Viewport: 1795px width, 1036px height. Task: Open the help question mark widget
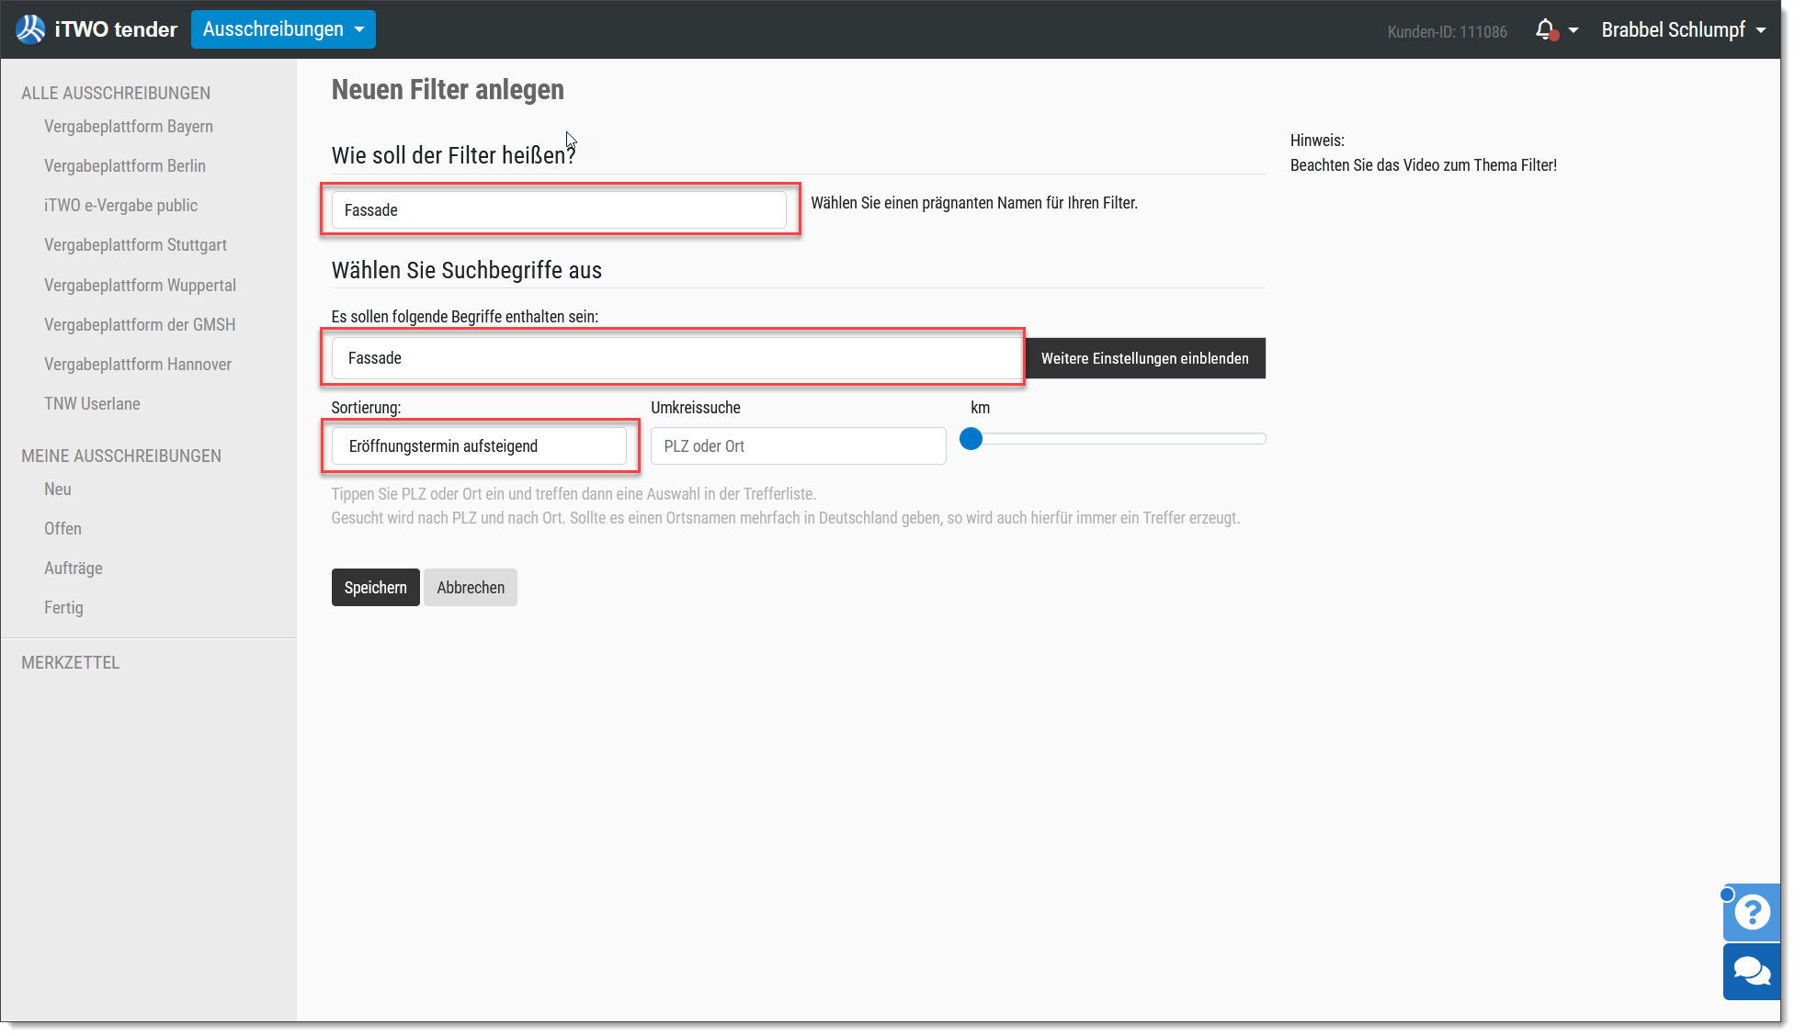[x=1752, y=913]
